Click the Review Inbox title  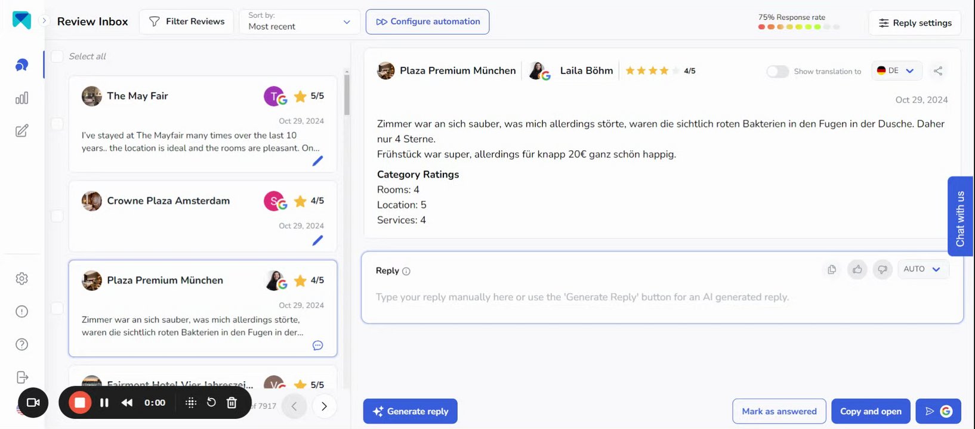coord(92,21)
